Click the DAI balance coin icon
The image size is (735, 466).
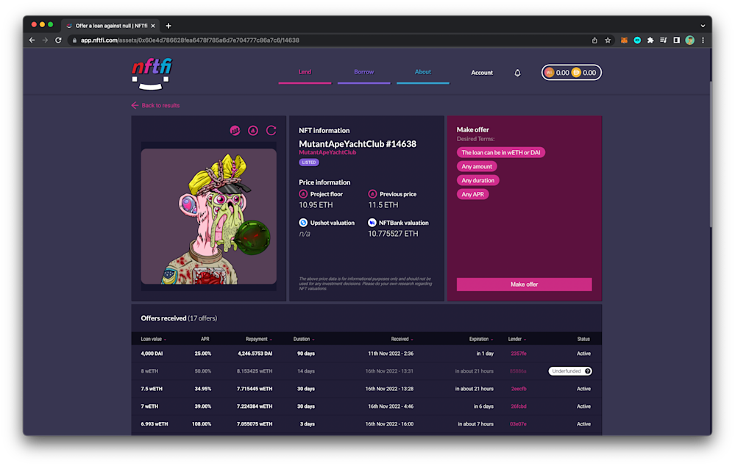click(x=576, y=73)
